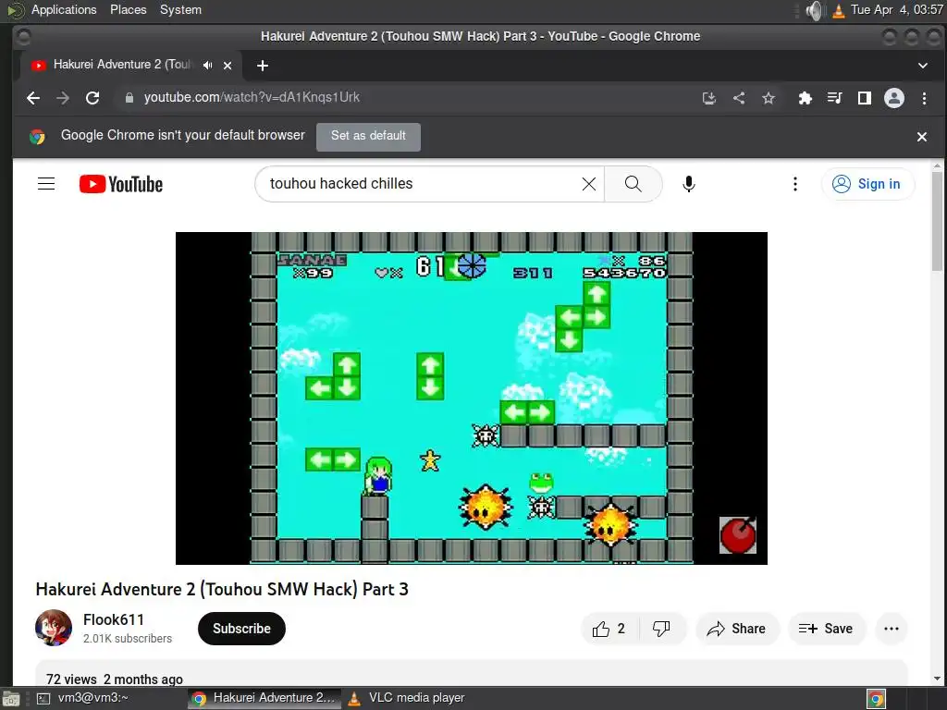Click the video player to pause
The image size is (947, 710).
click(471, 398)
